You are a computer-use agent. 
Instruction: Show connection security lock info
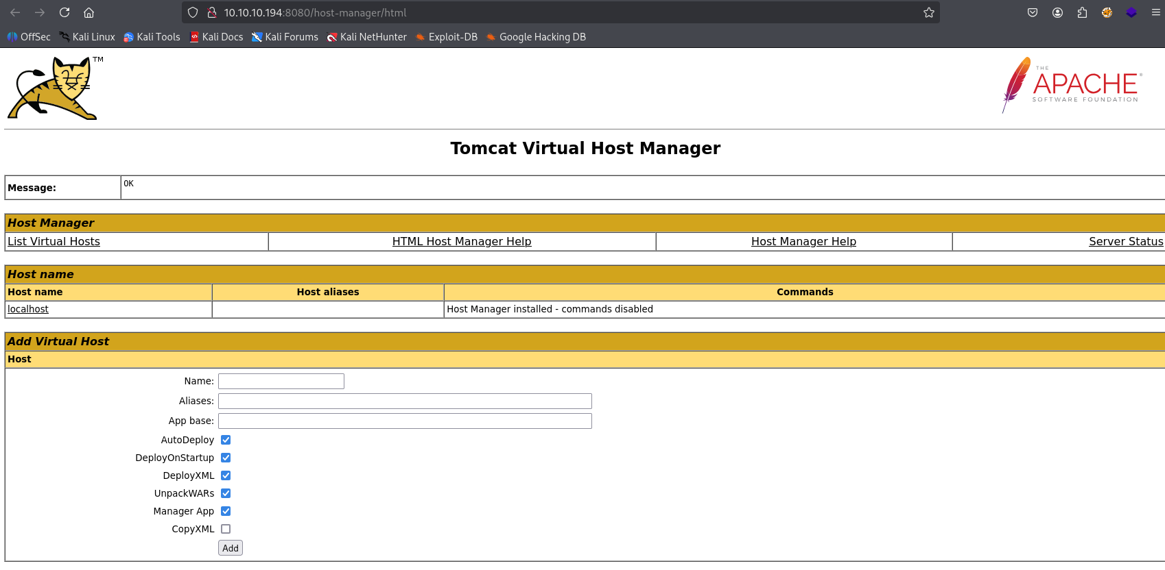212,12
